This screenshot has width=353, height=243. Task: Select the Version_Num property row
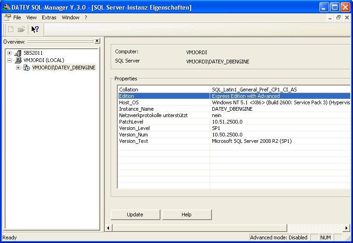point(234,135)
